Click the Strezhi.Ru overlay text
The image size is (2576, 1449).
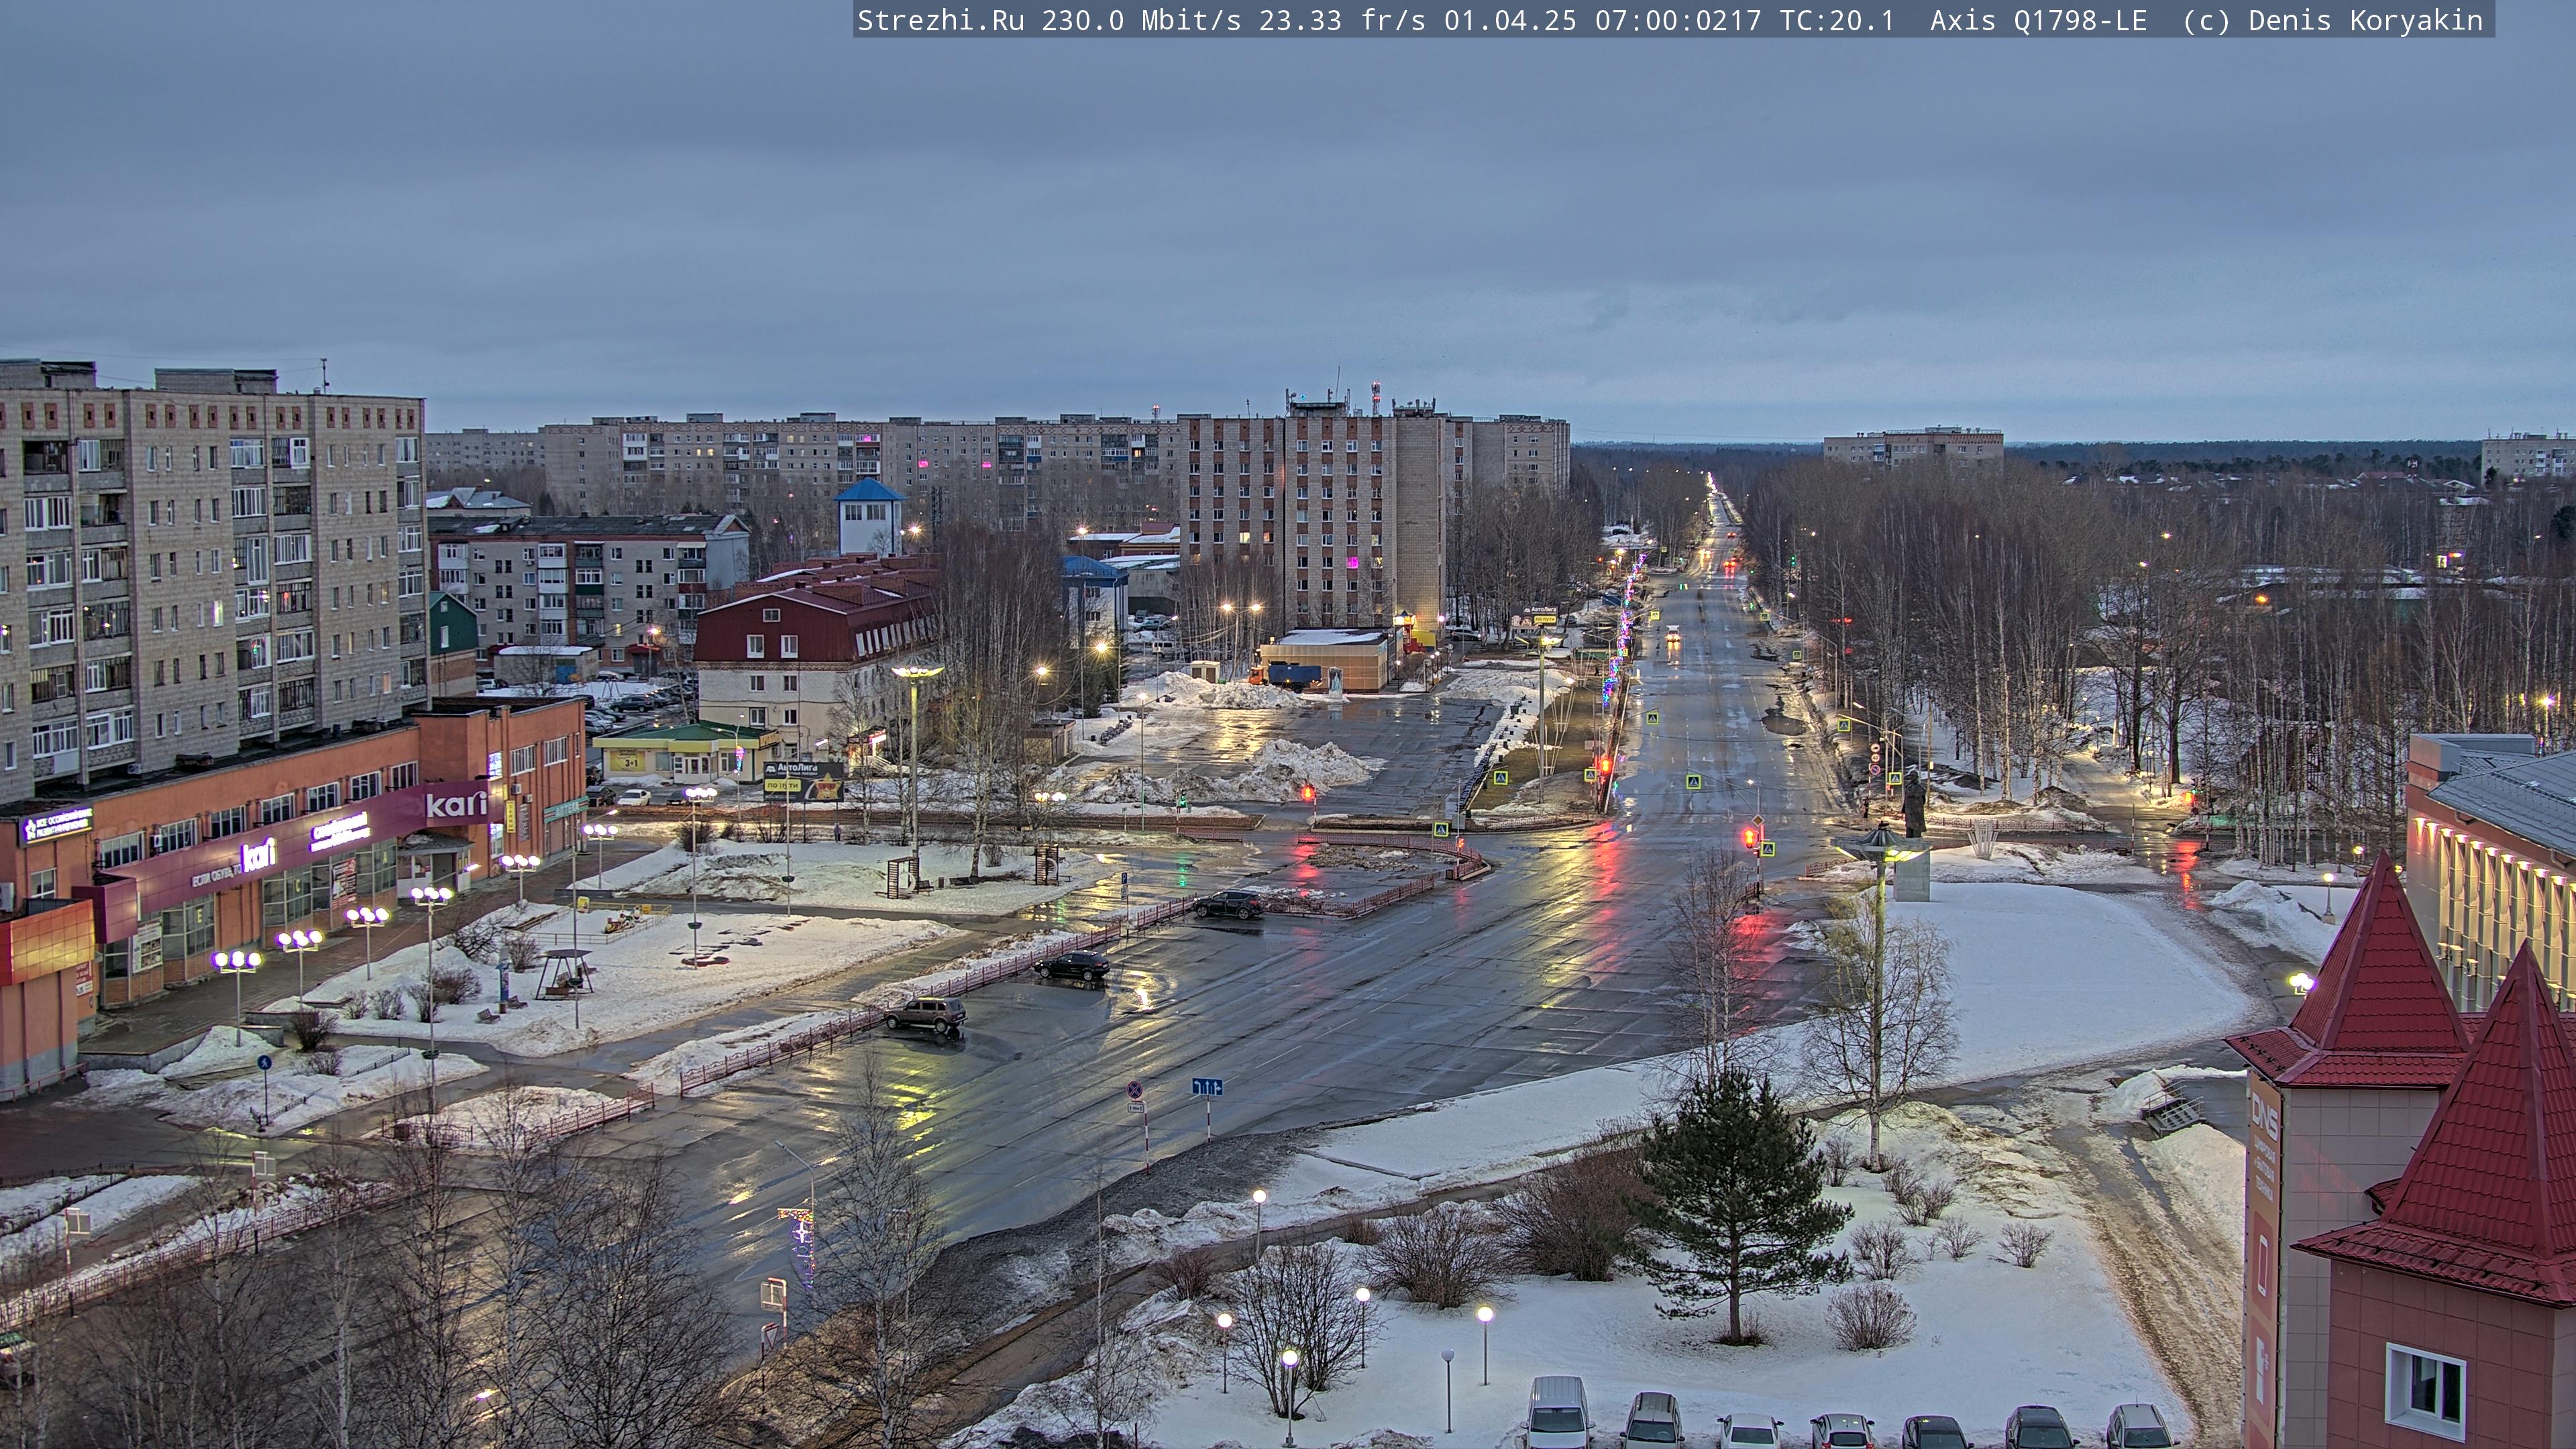pyautogui.click(x=941, y=21)
